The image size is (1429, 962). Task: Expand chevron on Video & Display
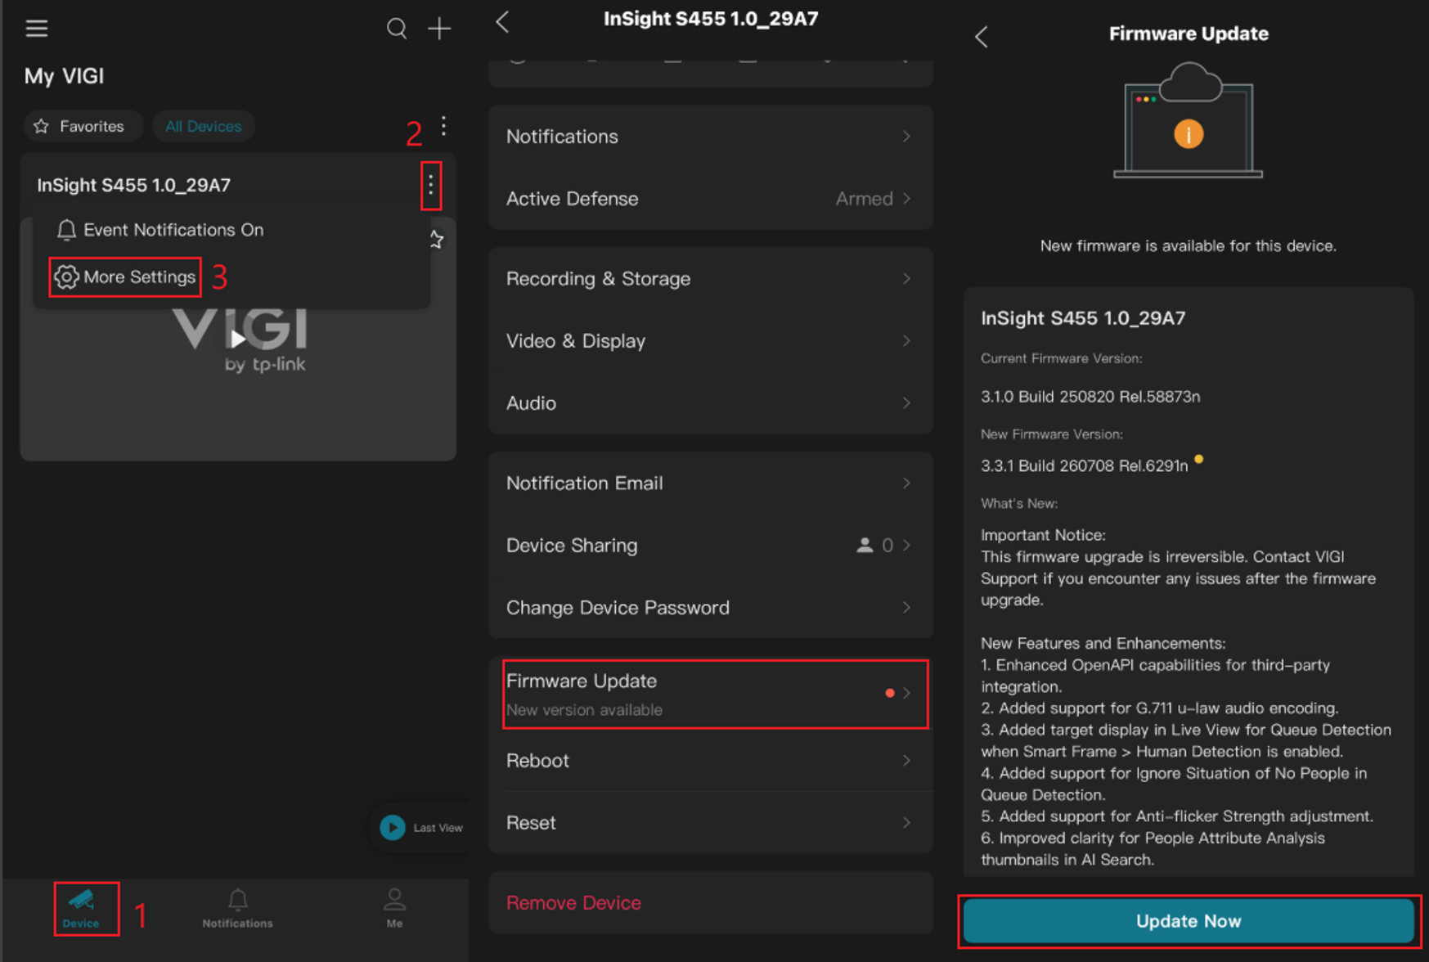[906, 341]
